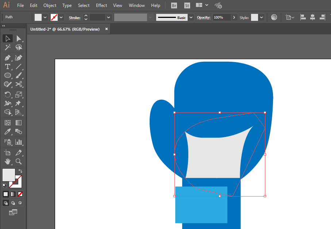Select the Pen tool
The image size is (331, 229).
[x=8, y=58]
